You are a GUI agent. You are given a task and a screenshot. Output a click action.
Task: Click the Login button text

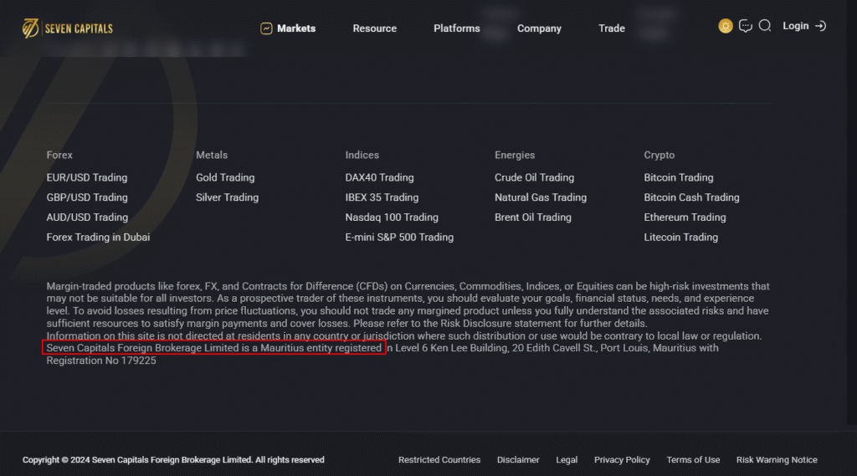(795, 26)
